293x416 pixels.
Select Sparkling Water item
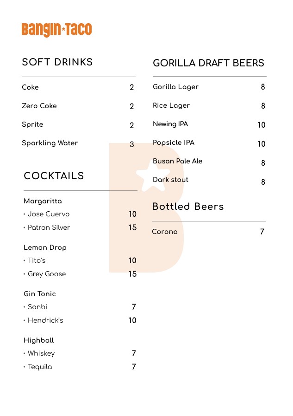[50, 143]
